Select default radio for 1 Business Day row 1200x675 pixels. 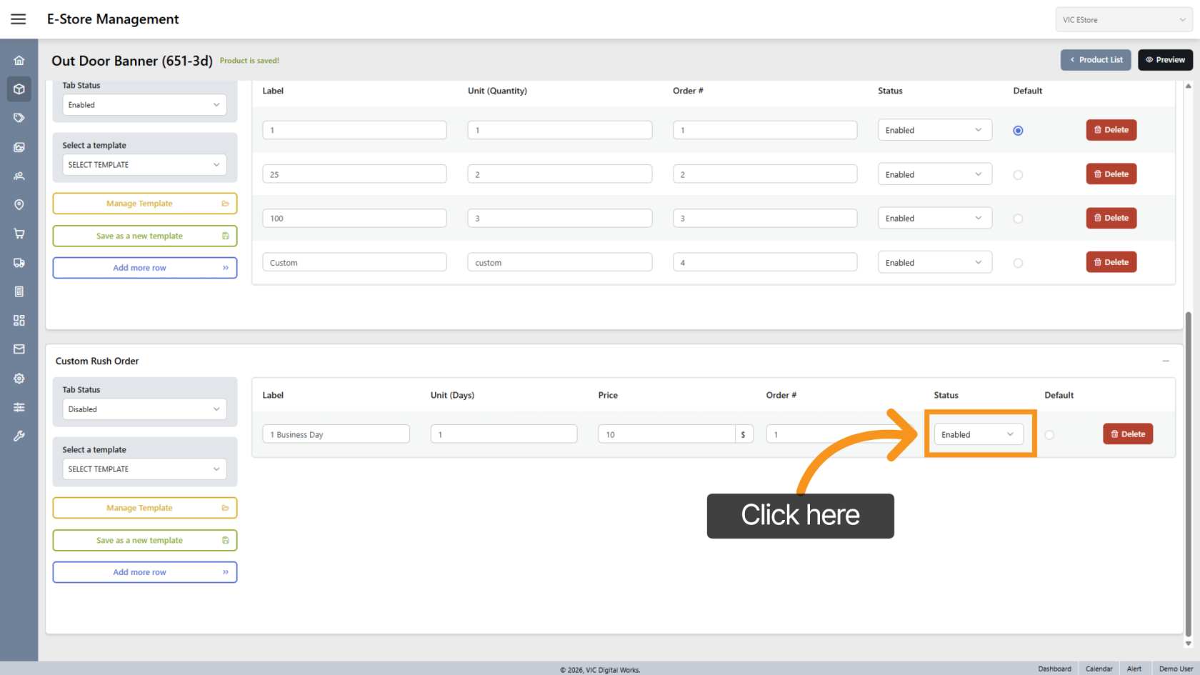(1049, 435)
